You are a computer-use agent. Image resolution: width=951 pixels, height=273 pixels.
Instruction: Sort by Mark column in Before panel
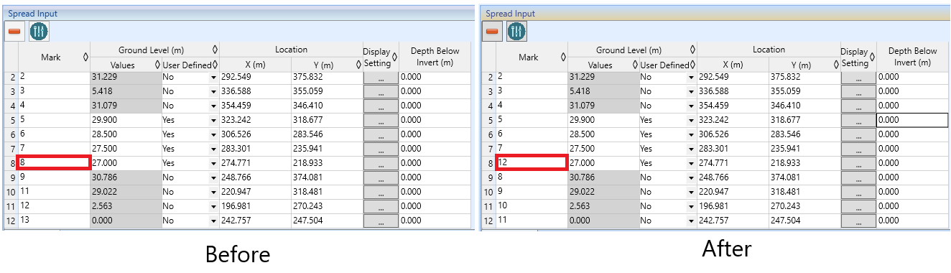coord(86,57)
